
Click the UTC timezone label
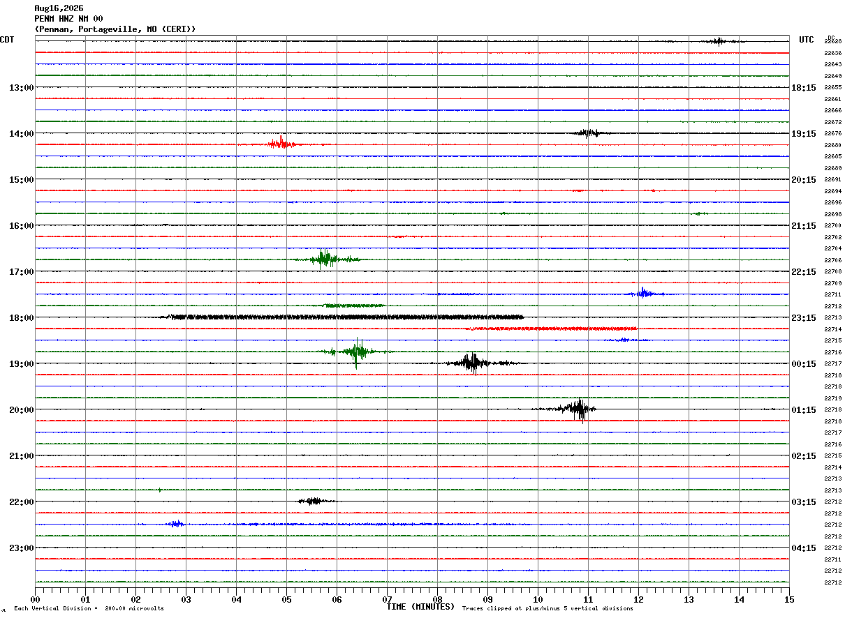tap(807, 40)
